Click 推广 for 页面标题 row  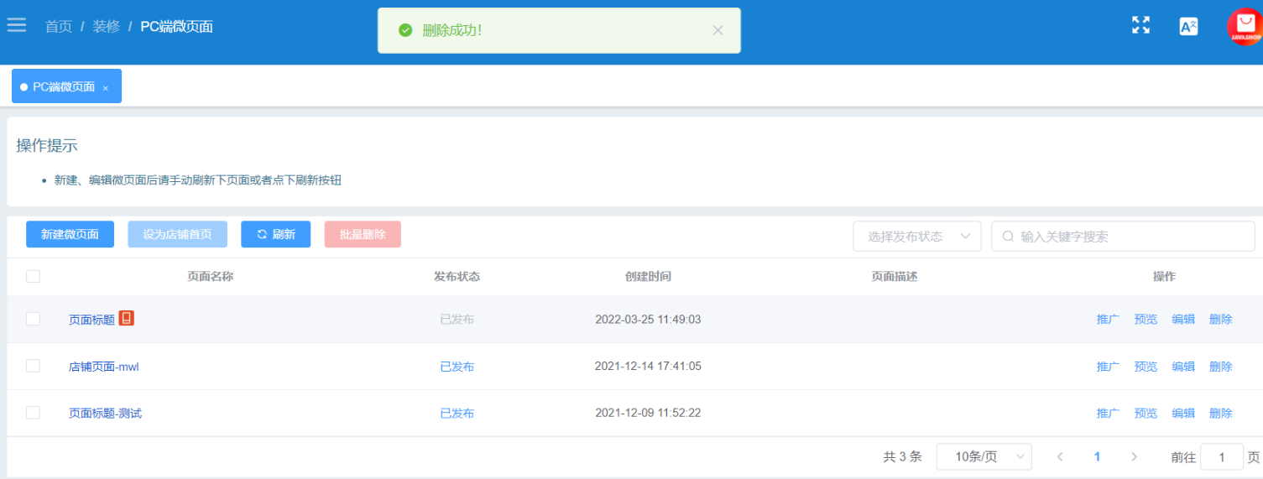[x=1108, y=320]
